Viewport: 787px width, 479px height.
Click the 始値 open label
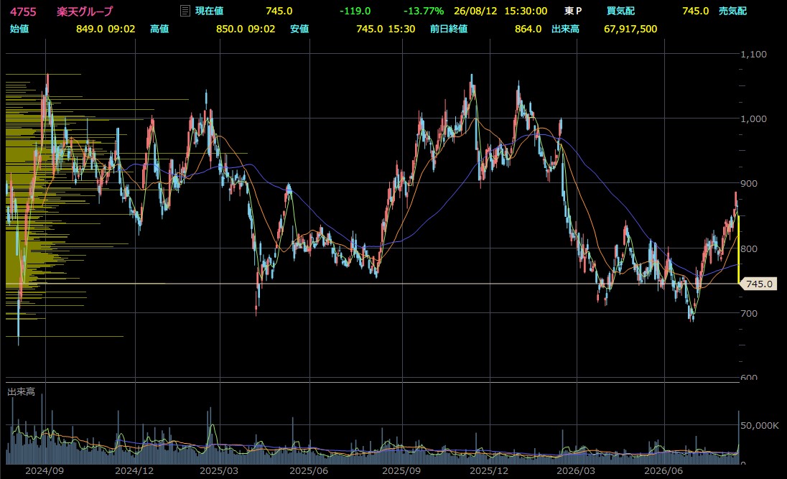19,29
